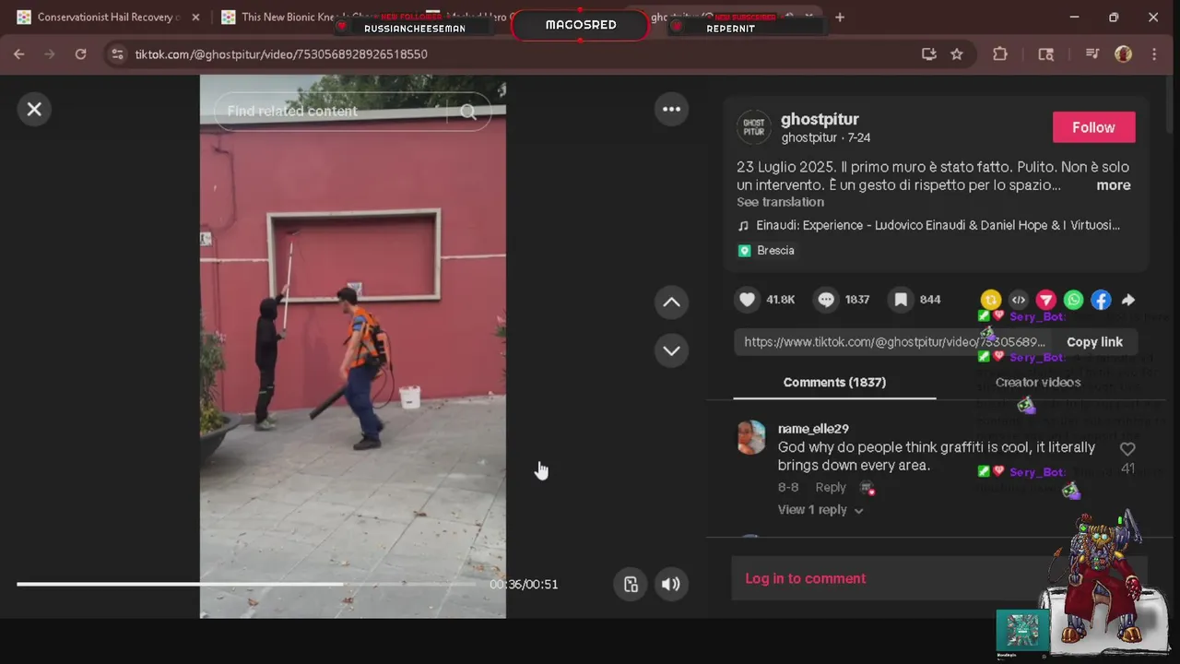Open comments via speech bubble icon
The image size is (1180, 664).
[x=826, y=299]
